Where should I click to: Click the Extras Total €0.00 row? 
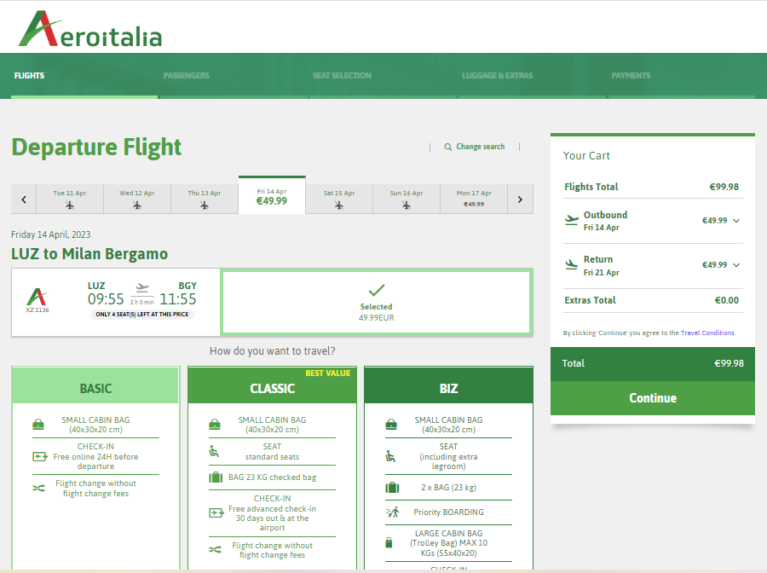tap(653, 300)
